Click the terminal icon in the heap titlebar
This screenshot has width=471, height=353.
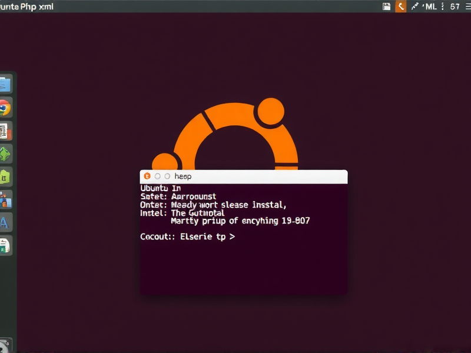click(147, 176)
